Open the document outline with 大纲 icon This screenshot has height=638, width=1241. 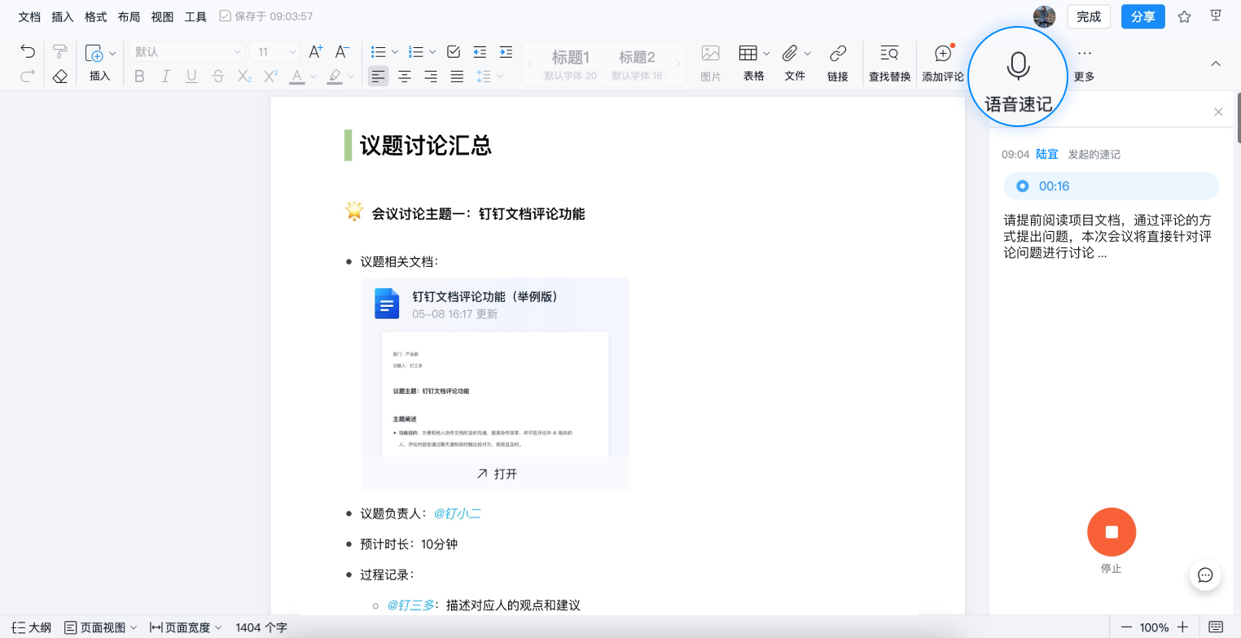[29, 627]
